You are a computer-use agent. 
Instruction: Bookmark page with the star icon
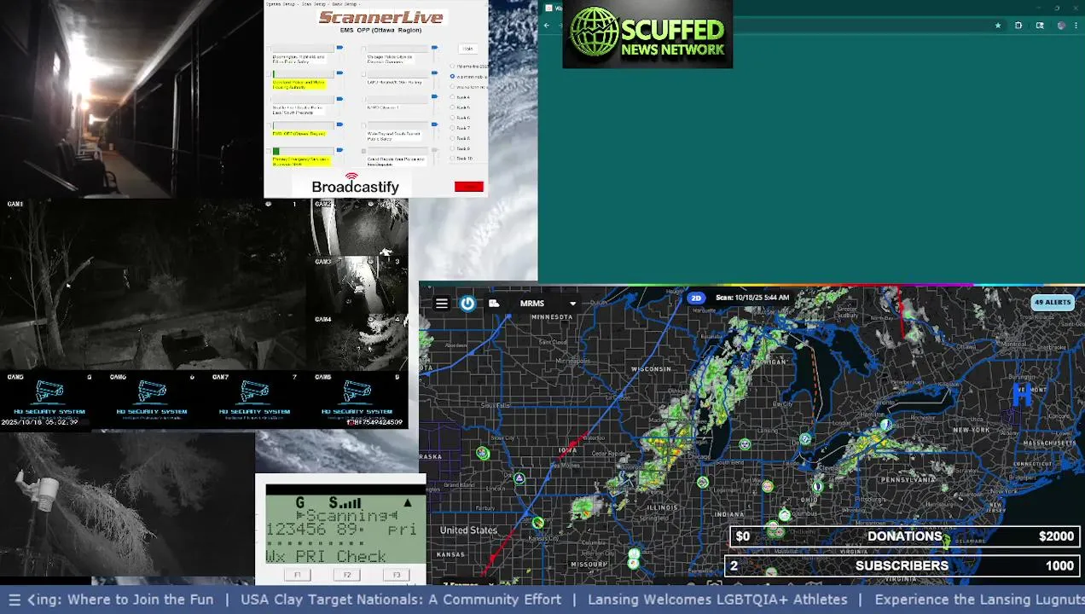997,26
